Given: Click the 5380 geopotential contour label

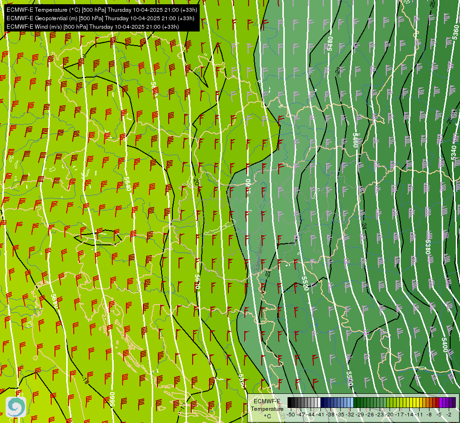Looking at the screenshot, I should 428,247.
